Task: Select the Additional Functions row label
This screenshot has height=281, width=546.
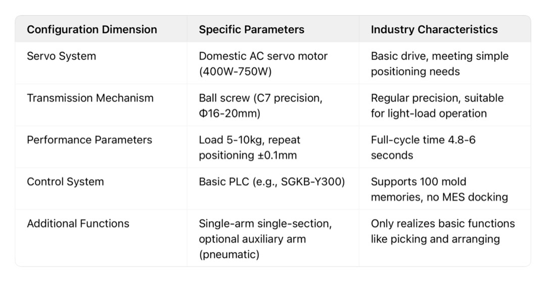Action: tap(78, 223)
